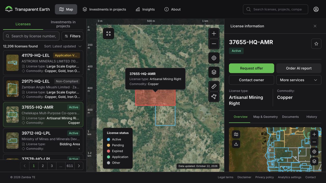Click Request offer button
Image resolution: width=326 pixels, height=183 pixels.
click(251, 68)
